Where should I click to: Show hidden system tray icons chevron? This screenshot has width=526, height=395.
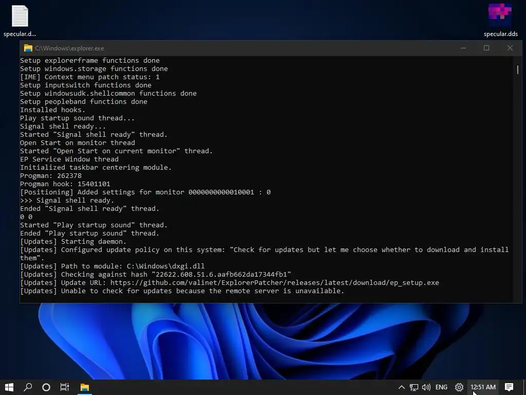click(x=401, y=387)
